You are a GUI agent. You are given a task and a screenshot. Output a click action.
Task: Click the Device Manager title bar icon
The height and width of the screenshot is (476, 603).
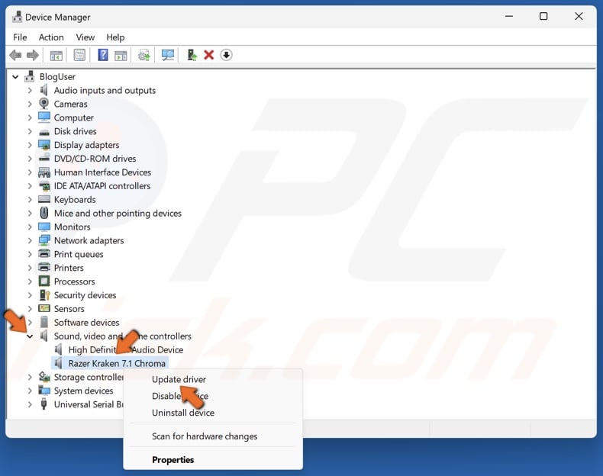click(x=17, y=17)
